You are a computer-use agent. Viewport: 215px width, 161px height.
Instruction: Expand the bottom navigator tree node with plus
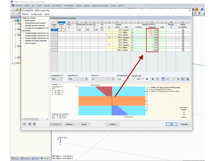point(13,63)
